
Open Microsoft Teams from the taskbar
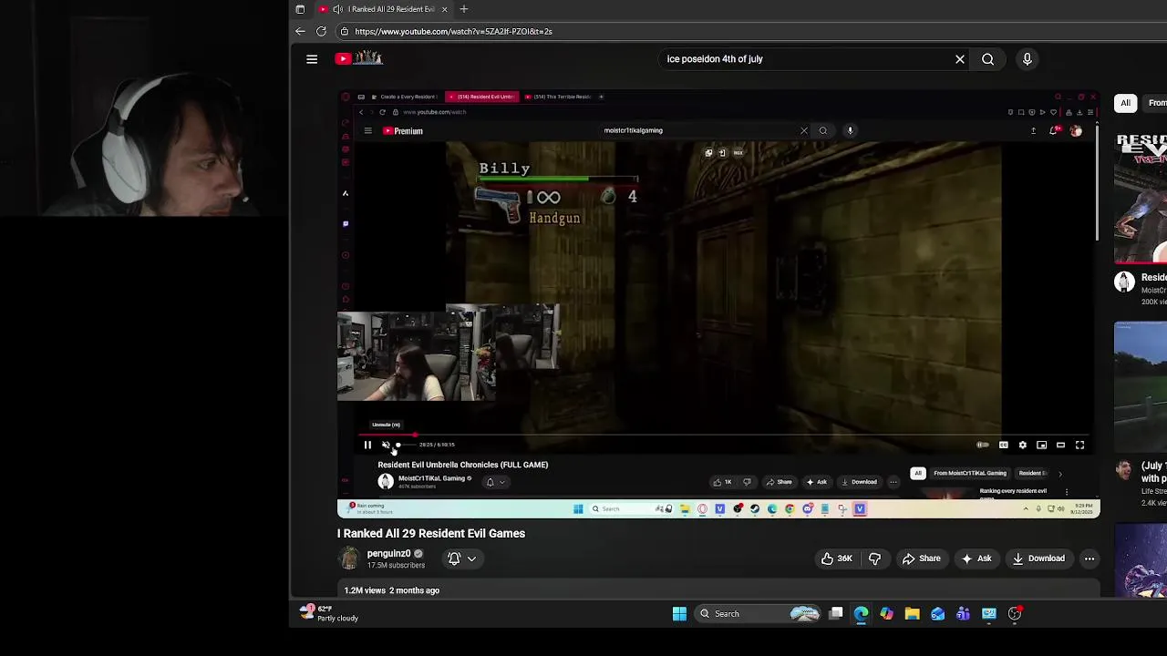click(963, 614)
